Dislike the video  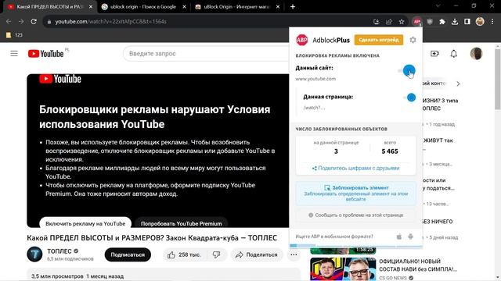[x=217, y=255]
